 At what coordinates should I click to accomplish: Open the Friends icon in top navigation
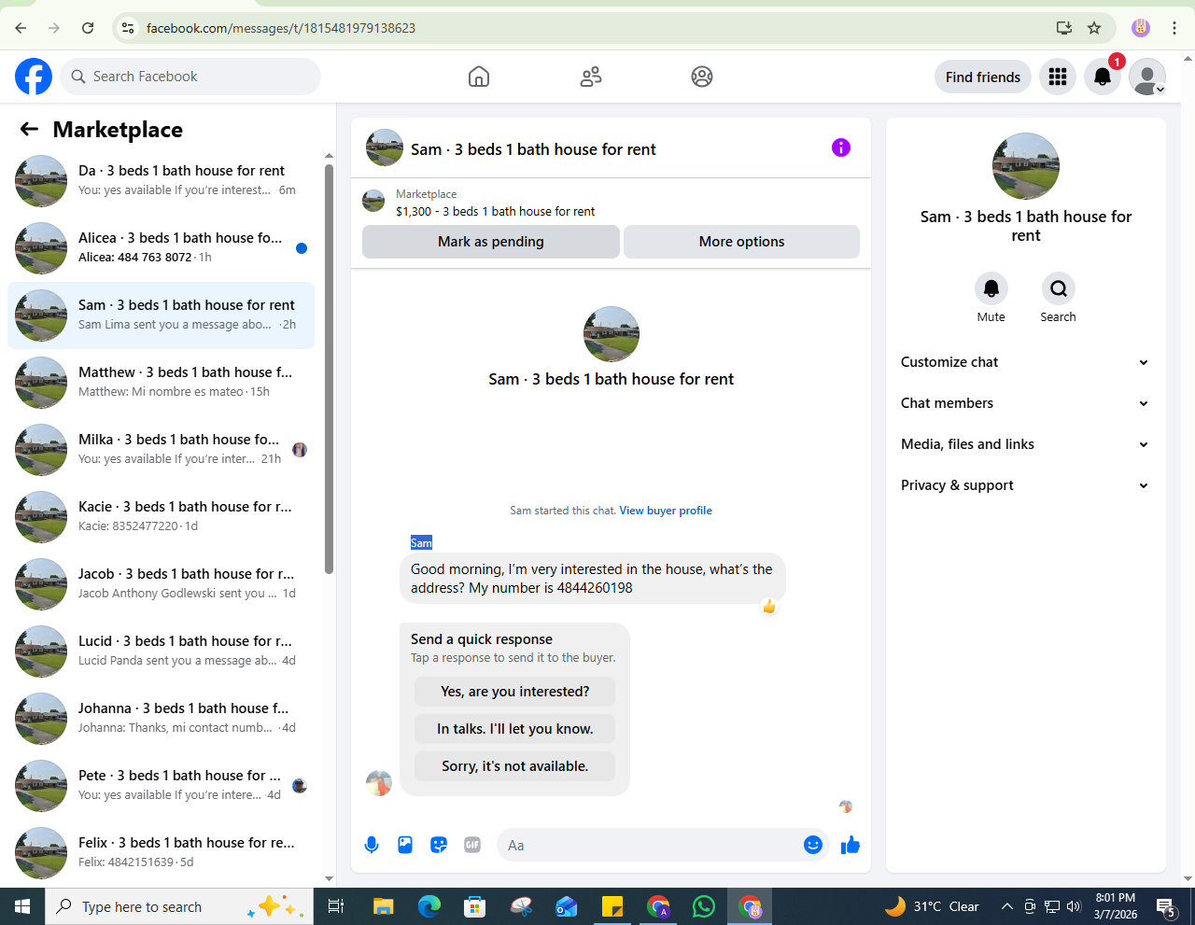591,77
